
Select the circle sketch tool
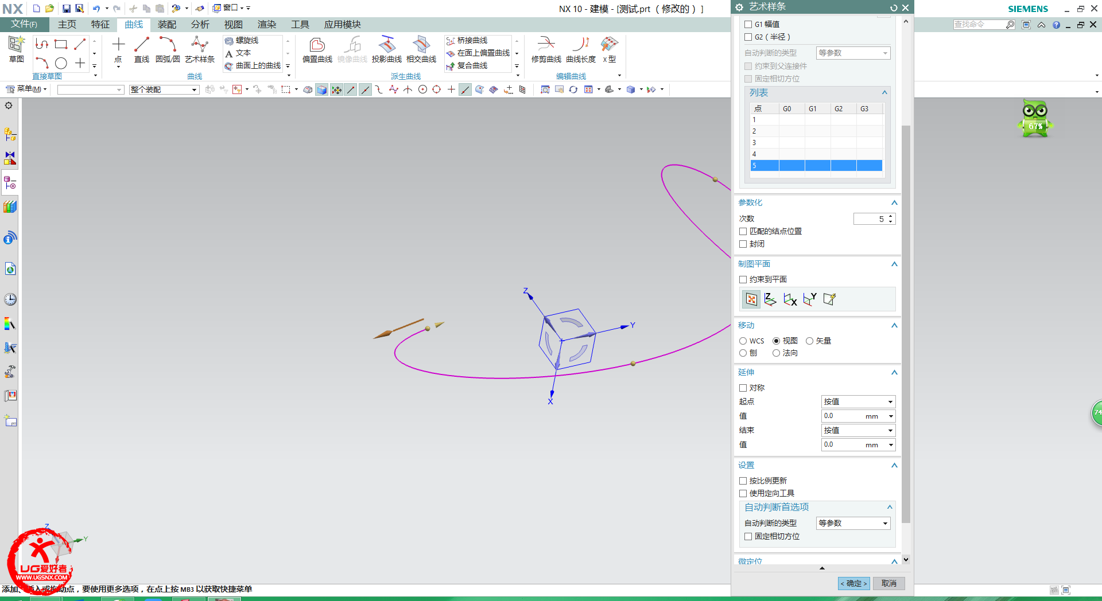pos(61,63)
